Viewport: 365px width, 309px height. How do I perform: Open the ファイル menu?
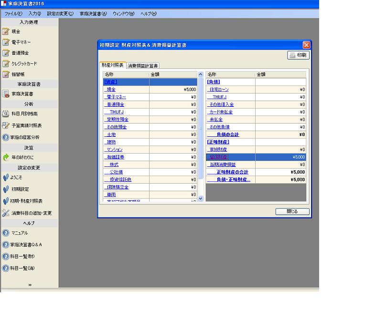pos(13,13)
